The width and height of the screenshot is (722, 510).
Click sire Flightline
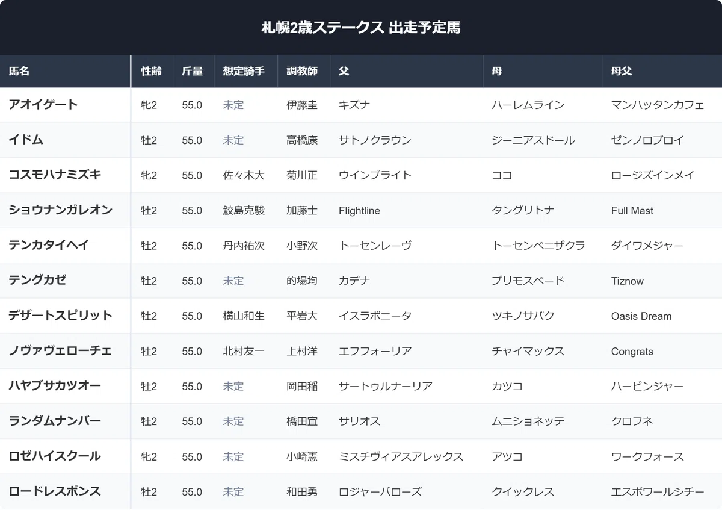359,211
